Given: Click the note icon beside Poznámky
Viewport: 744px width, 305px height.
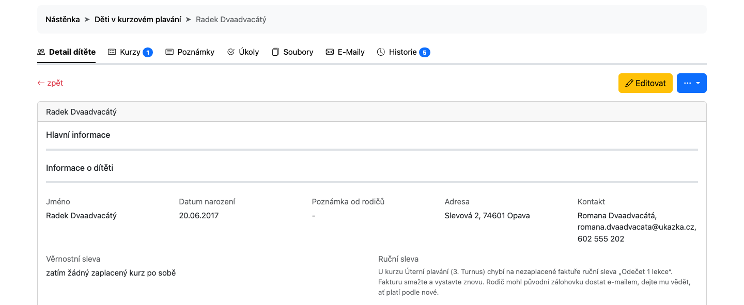Looking at the screenshot, I should point(169,52).
